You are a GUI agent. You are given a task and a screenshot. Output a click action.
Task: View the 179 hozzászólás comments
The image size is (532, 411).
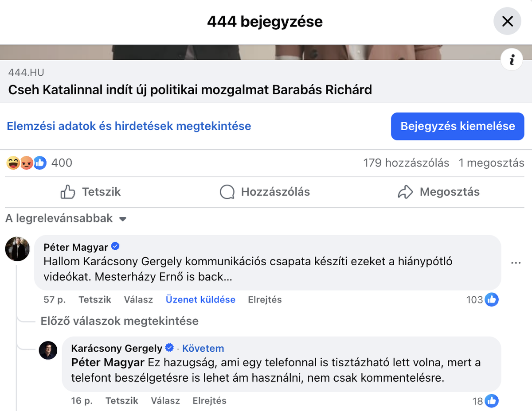[x=406, y=163]
